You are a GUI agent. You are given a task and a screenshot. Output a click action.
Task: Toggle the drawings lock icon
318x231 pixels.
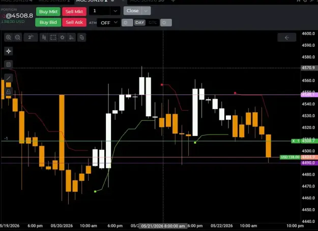pyautogui.click(x=9, y=91)
